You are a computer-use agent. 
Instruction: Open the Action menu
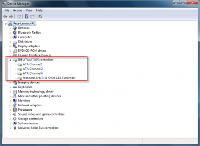click(x=17, y=10)
